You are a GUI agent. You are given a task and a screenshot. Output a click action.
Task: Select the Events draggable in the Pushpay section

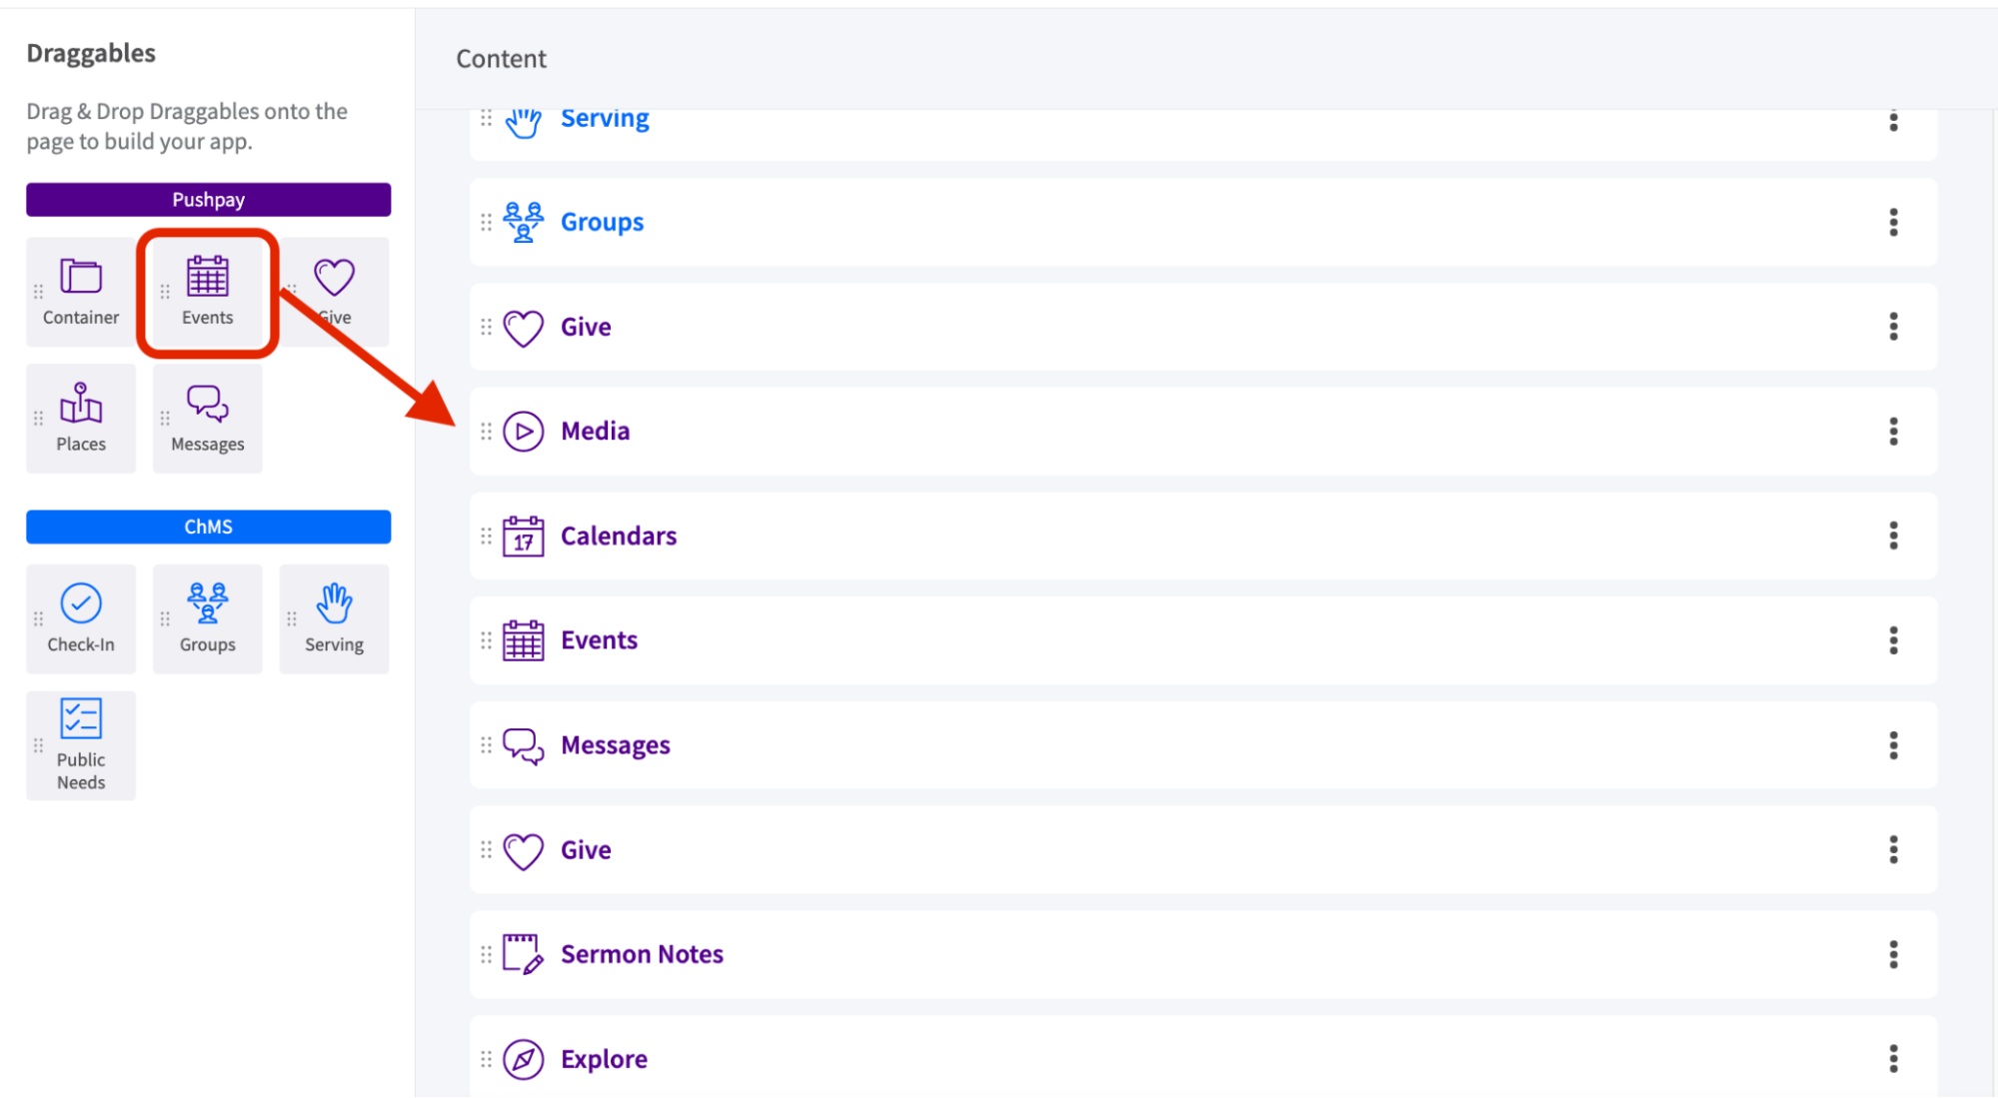[207, 291]
